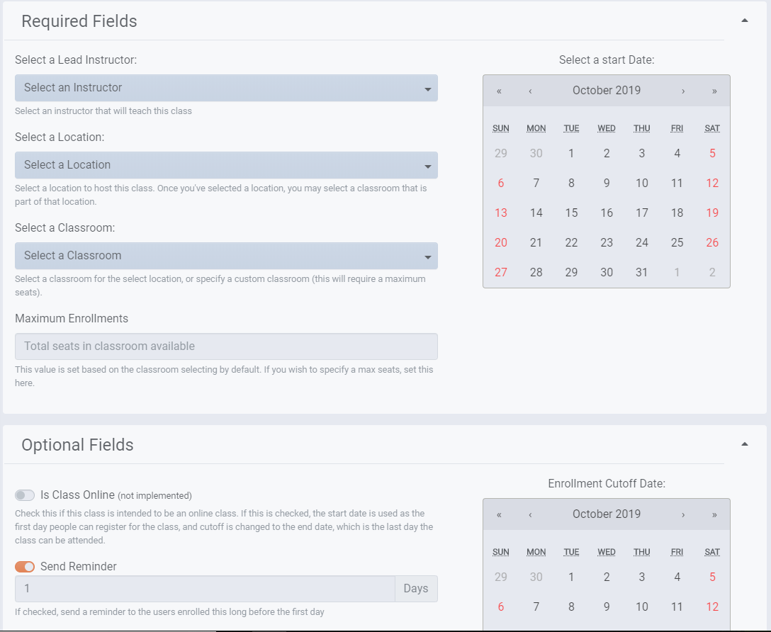Click the reminder Days number field
This screenshot has height=632, width=771.
click(x=205, y=589)
